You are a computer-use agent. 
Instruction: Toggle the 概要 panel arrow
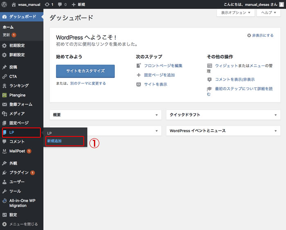(x=156, y=115)
